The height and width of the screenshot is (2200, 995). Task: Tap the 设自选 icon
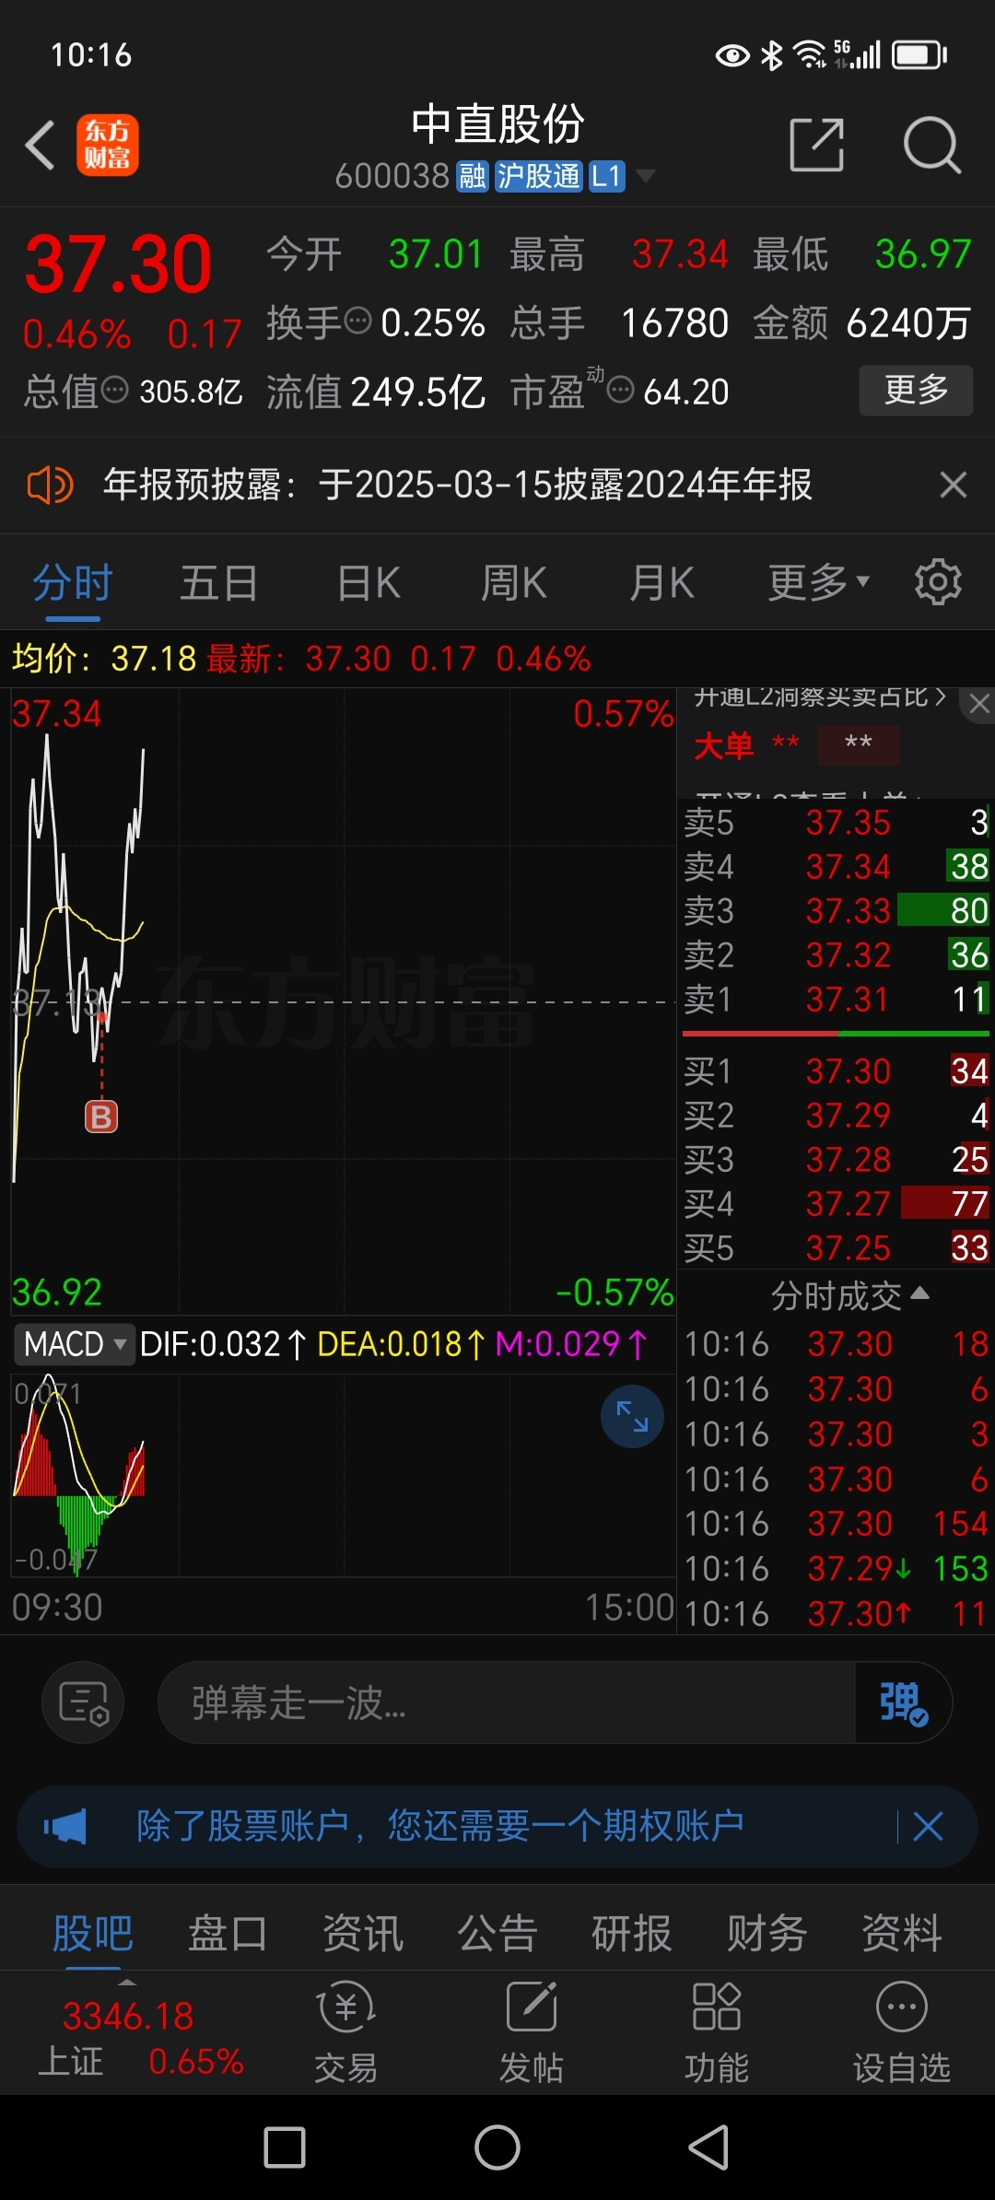coord(902,2007)
